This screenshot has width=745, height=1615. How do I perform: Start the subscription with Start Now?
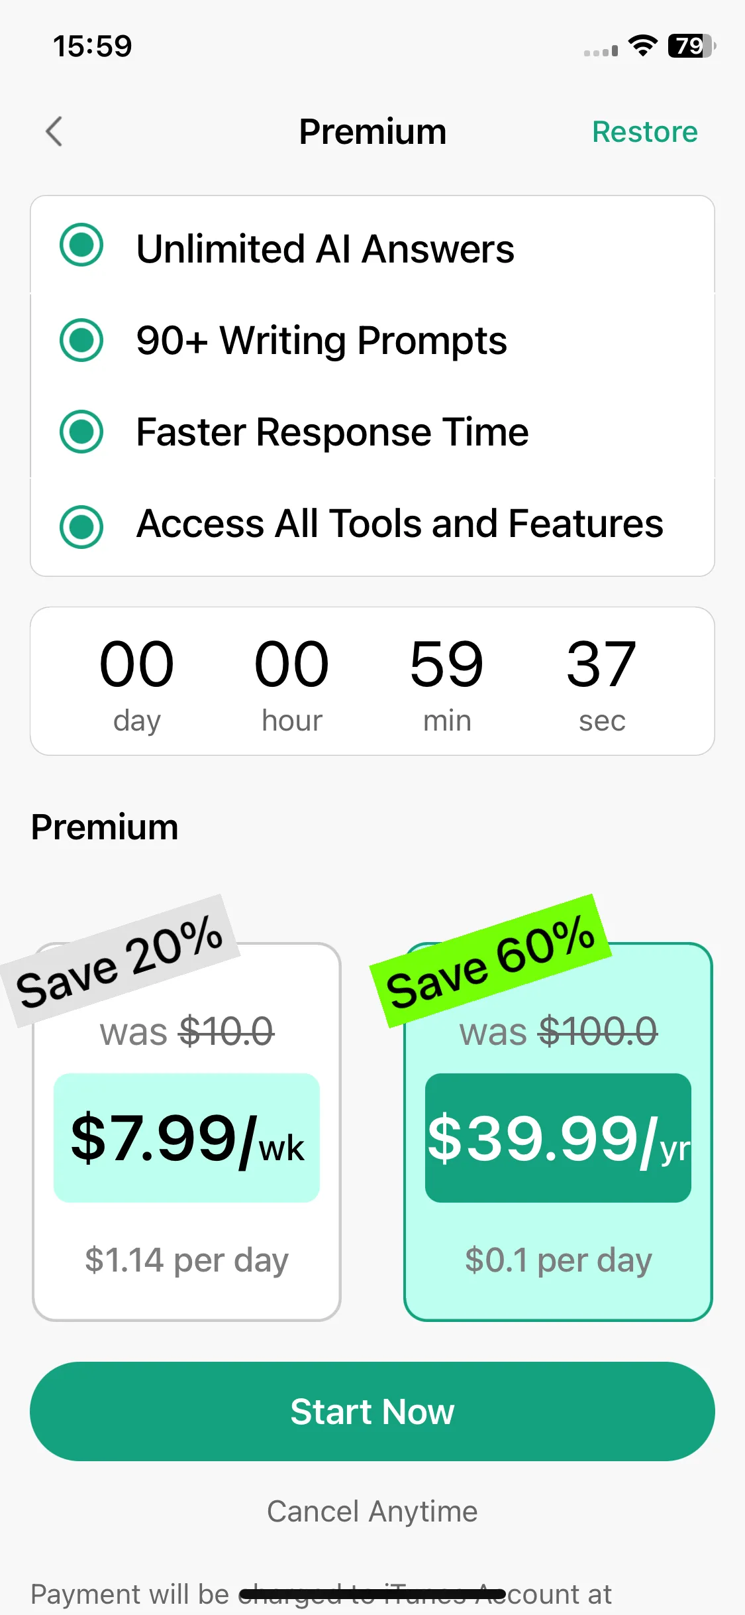pyautogui.click(x=372, y=1411)
